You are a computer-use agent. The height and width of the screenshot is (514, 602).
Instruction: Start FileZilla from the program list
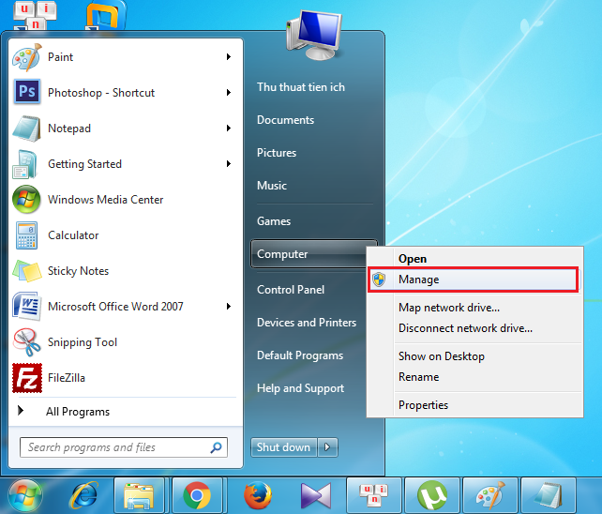(26, 378)
